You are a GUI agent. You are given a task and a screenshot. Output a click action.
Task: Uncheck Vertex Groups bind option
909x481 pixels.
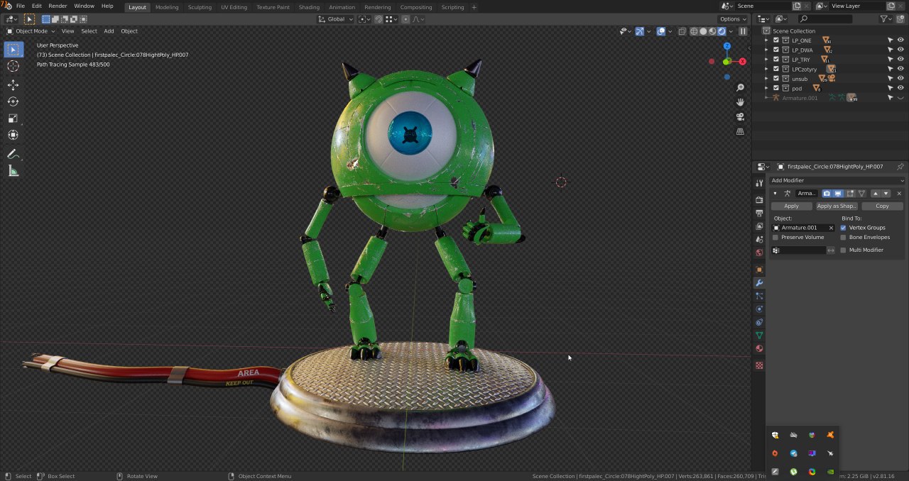[x=843, y=228]
